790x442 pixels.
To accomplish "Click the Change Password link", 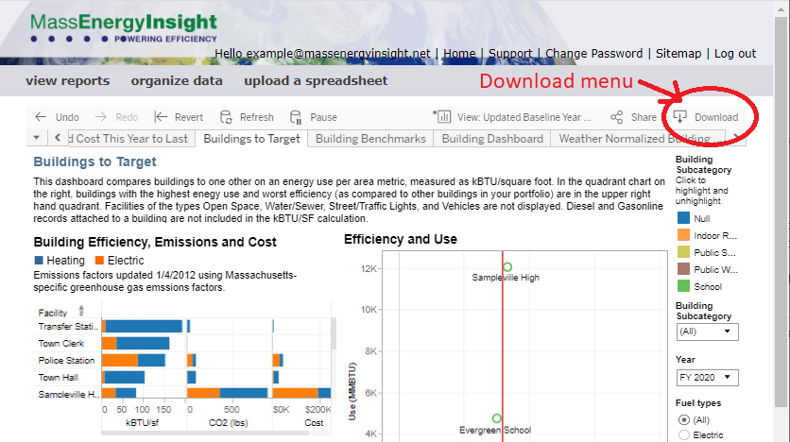I will (x=594, y=54).
